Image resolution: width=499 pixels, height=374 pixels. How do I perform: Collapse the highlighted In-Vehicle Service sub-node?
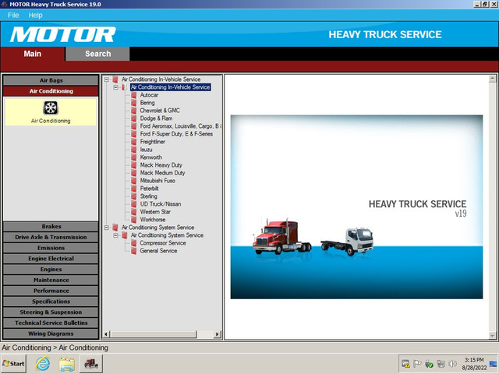tap(116, 87)
